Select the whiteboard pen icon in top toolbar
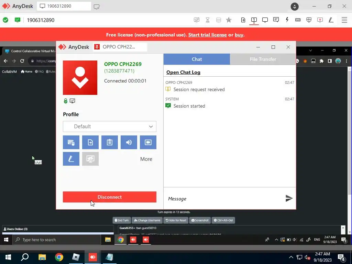The image size is (352, 264). pos(331,20)
